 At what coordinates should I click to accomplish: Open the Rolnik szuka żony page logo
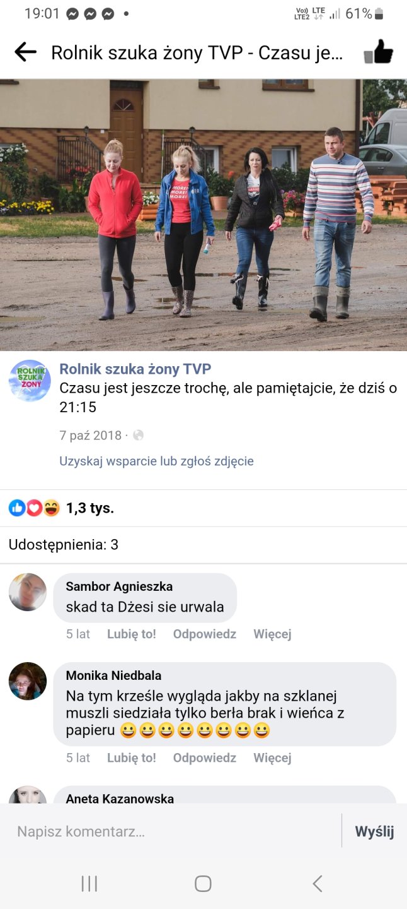[x=30, y=381]
